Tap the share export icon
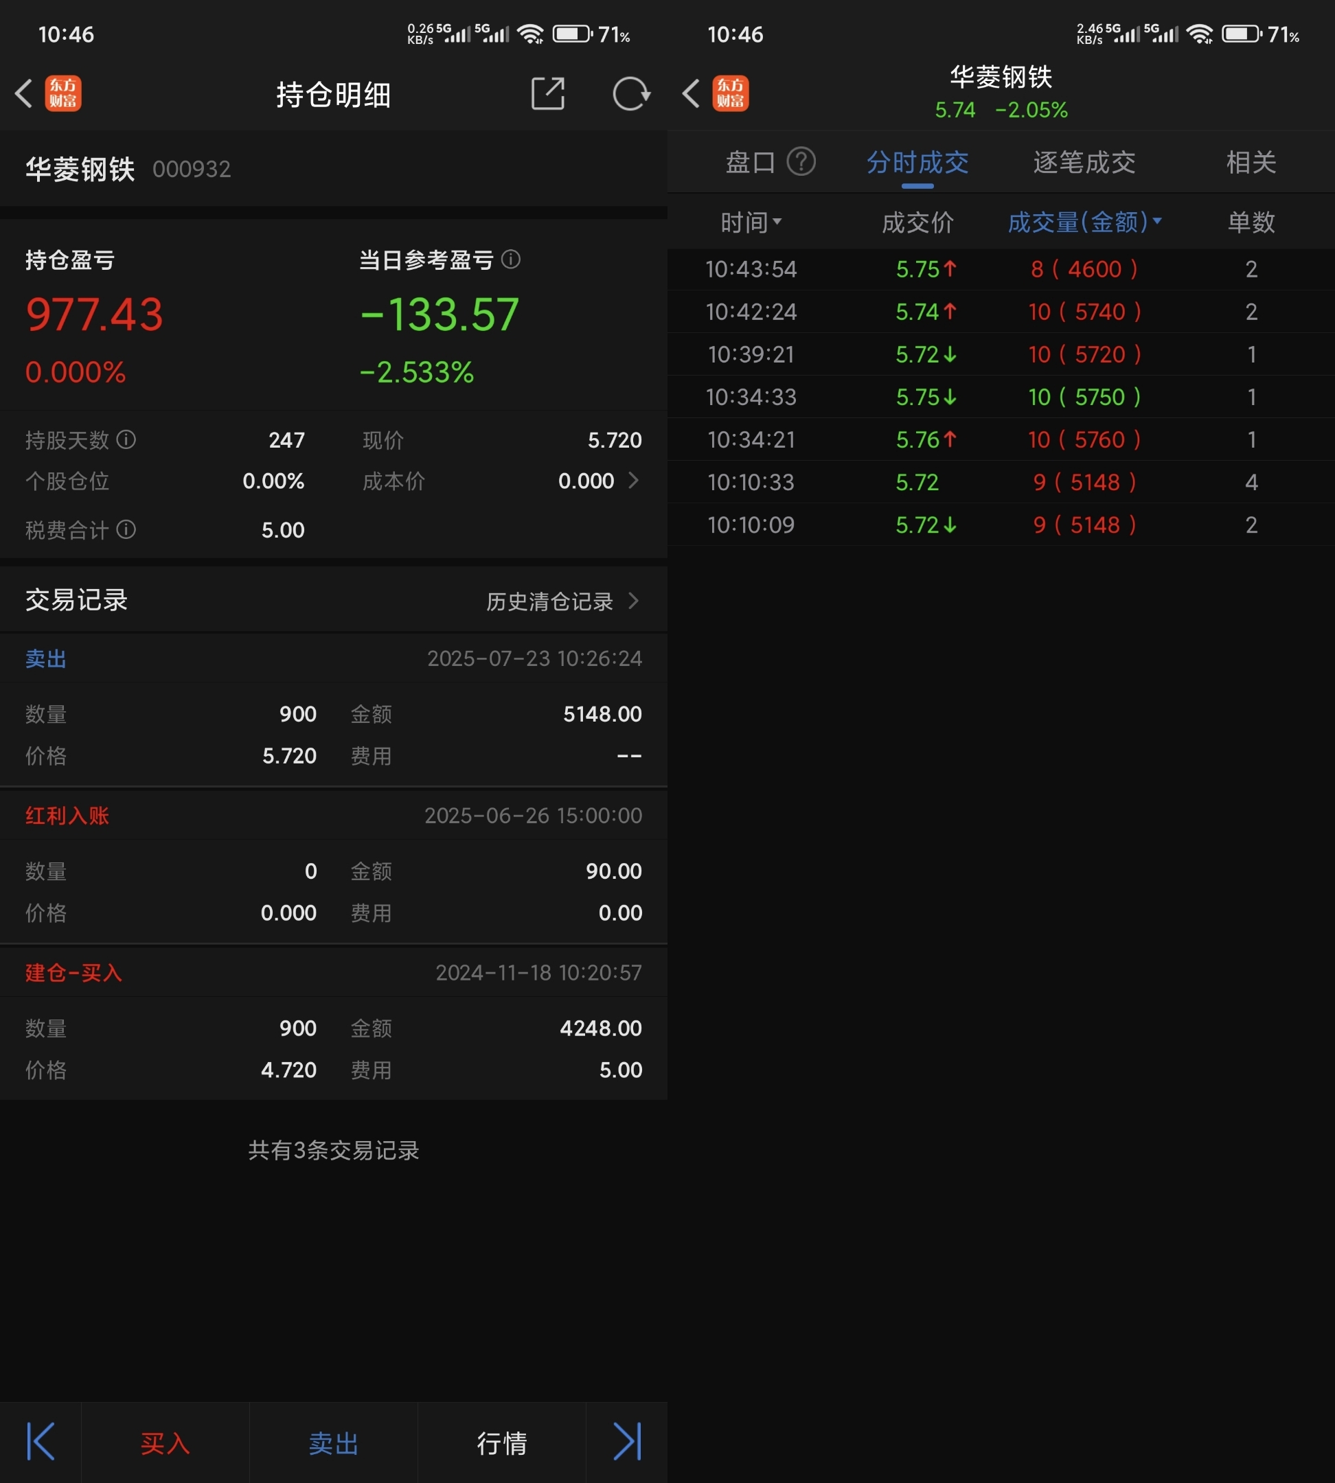This screenshot has height=1483, width=1335. pos(548,93)
